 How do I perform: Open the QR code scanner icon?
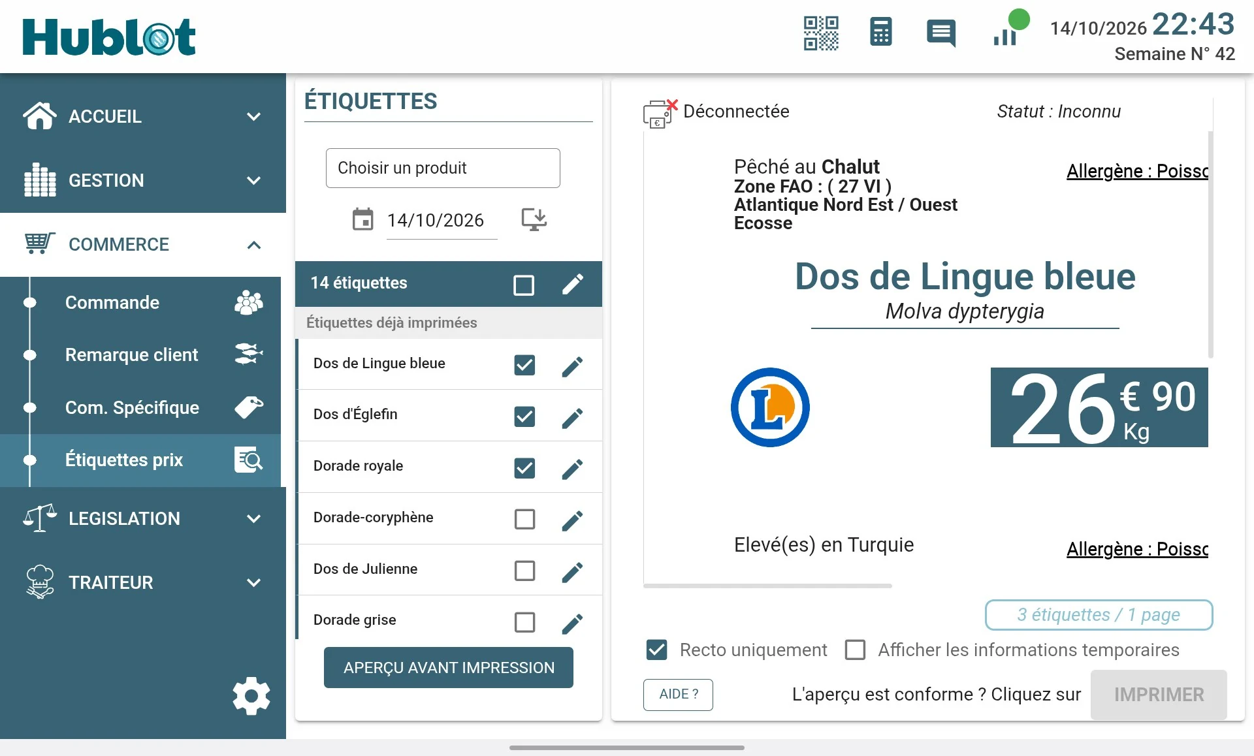tap(821, 33)
